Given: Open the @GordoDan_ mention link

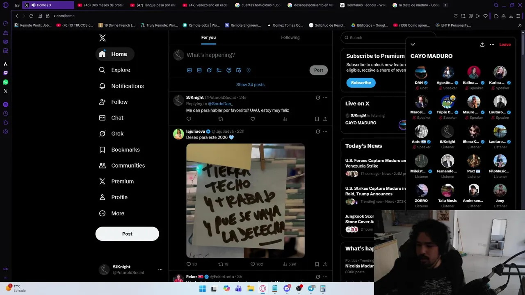Looking at the screenshot, I should click(220, 104).
